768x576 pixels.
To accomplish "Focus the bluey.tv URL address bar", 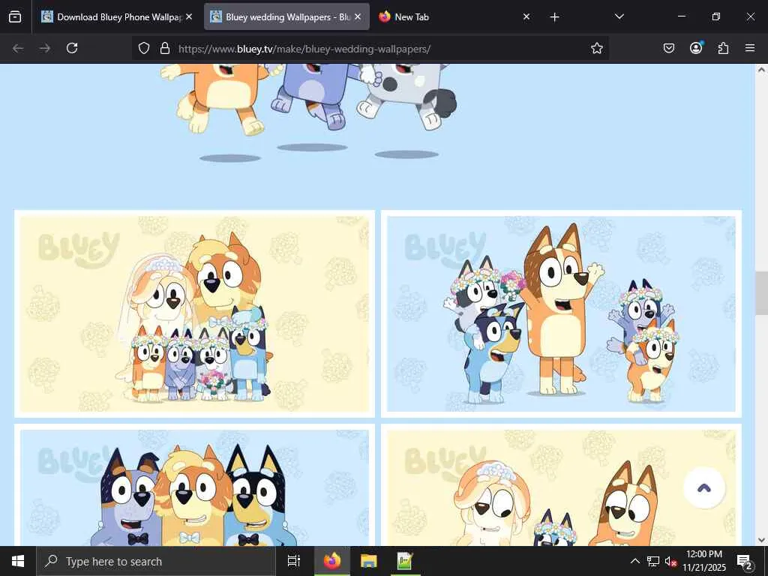I will pos(370,49).
